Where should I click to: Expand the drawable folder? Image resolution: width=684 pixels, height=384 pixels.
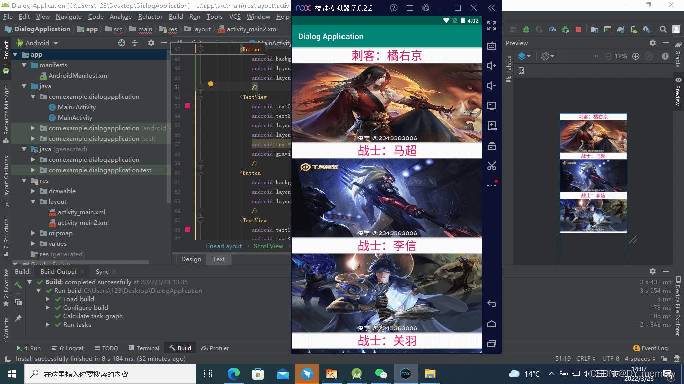33,191
